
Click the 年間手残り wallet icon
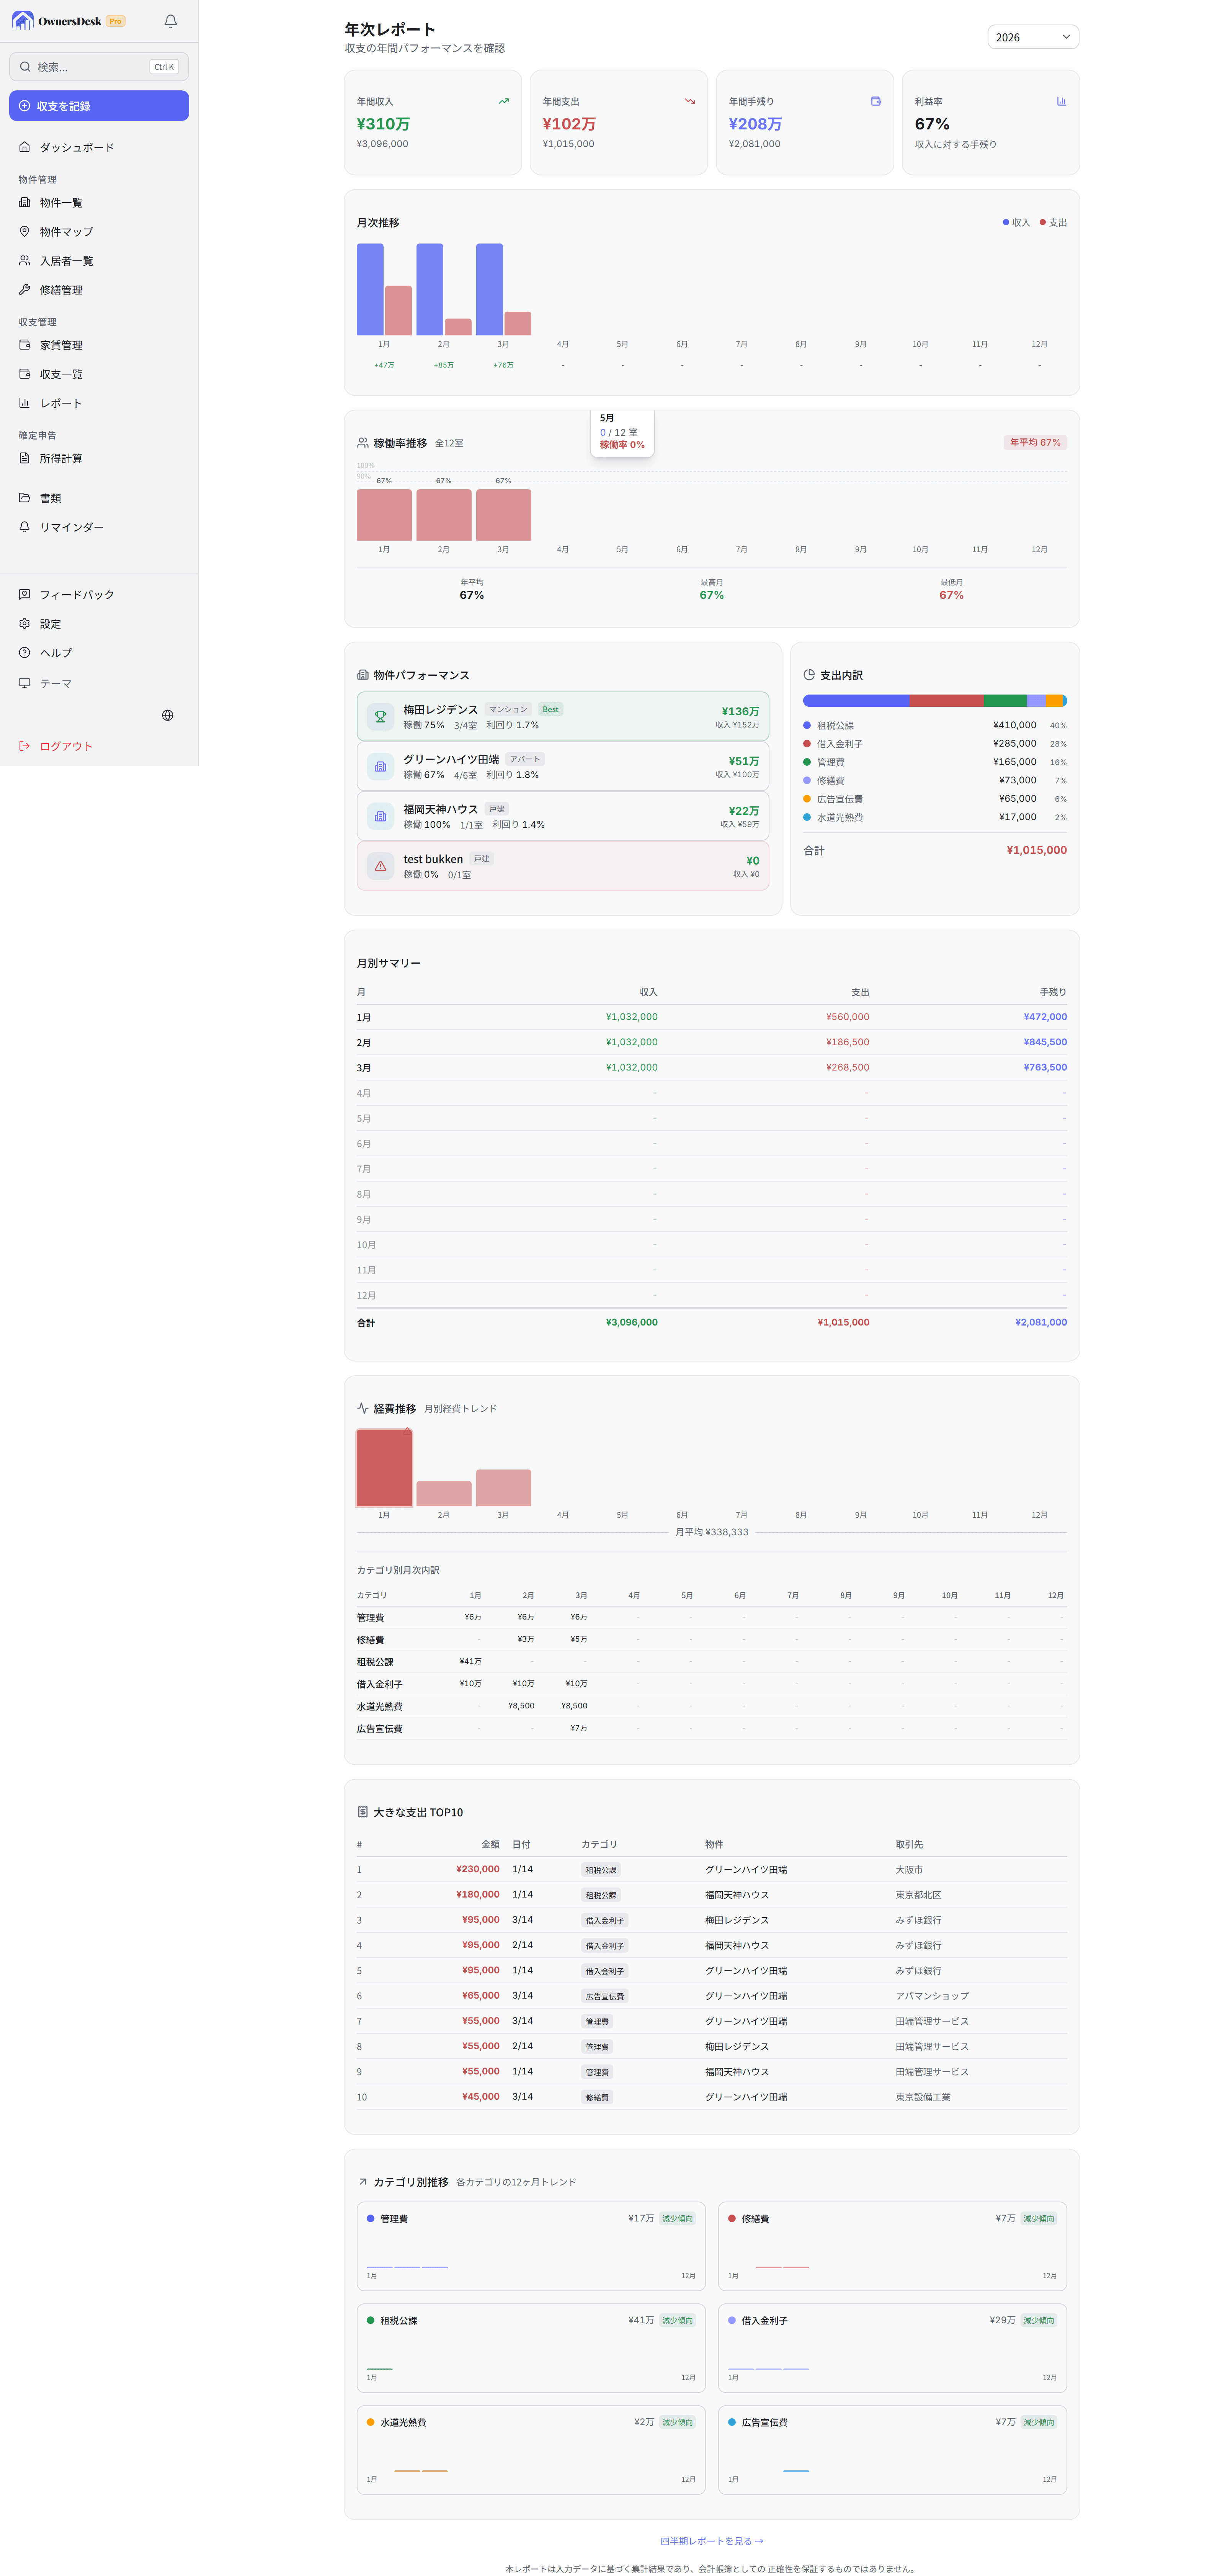click(x=875, y=101)
